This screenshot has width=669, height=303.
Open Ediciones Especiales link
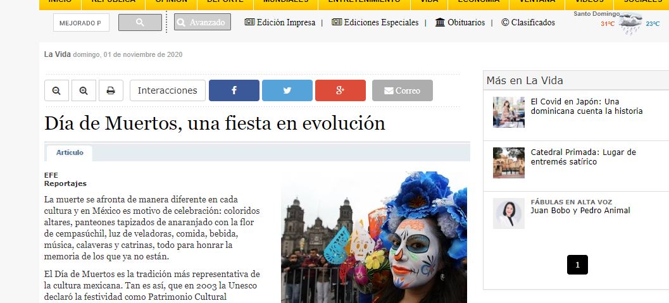click(x=375, y=23)
